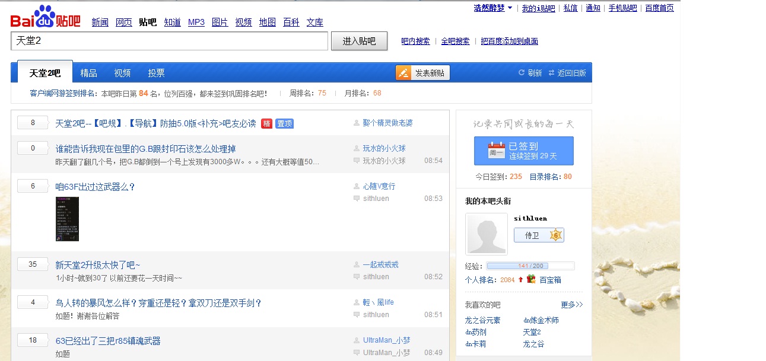This screenshot has width=766, height=361.
Task: Open the 精品 tab
Action: click(x=88, y=73)
